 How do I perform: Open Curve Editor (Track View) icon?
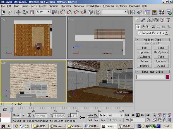coord(147,12)
